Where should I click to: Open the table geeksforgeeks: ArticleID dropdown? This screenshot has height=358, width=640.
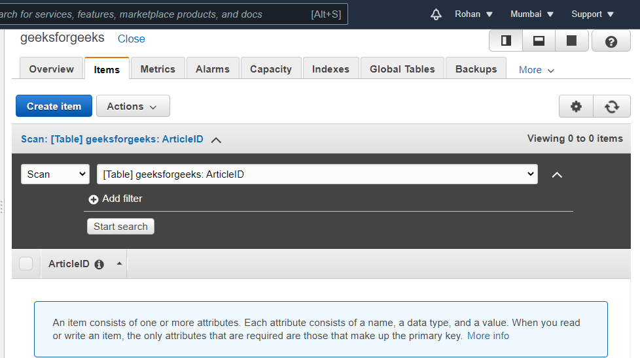pos(317,174)
